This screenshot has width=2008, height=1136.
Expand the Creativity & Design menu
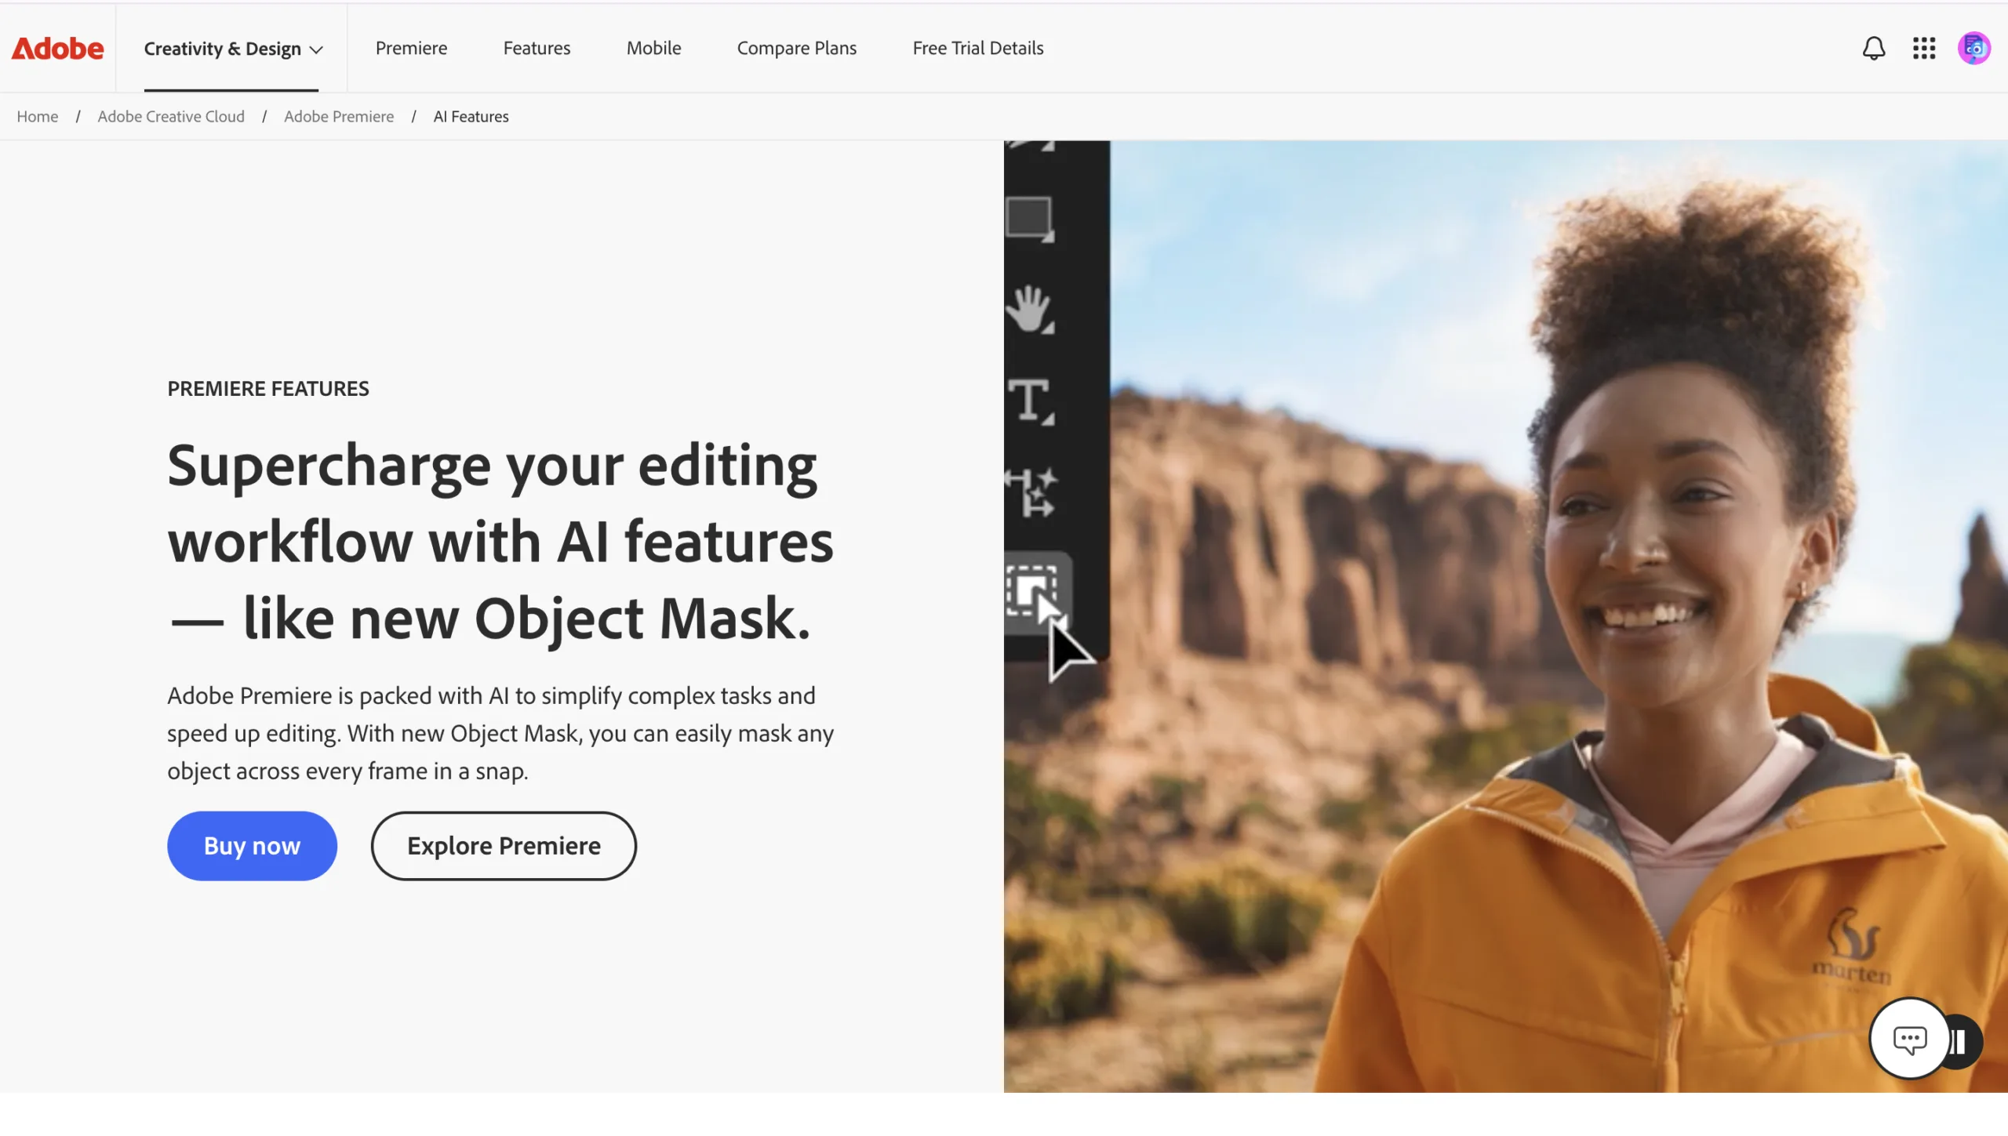click(x=233, y=49)
